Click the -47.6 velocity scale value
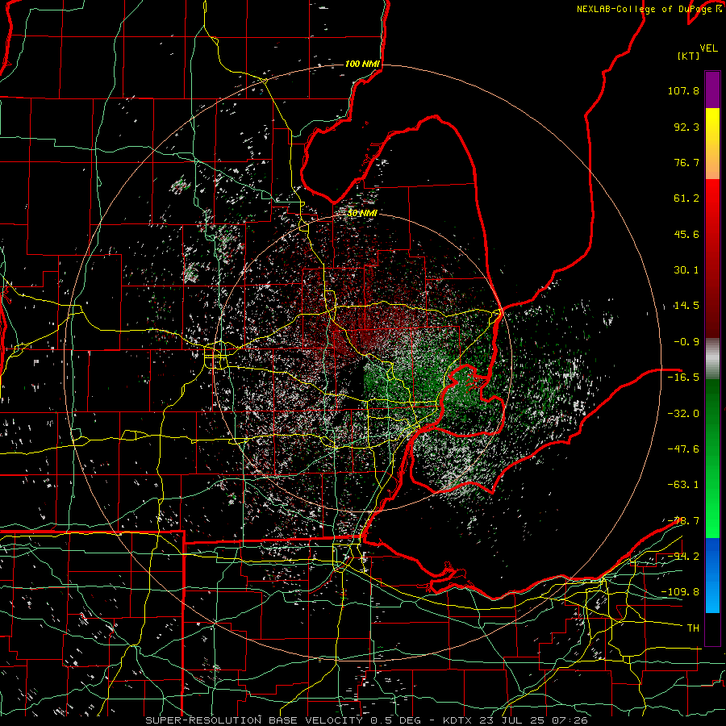Image resolution: width=726 pixels, height=726 pixels. 683,449
